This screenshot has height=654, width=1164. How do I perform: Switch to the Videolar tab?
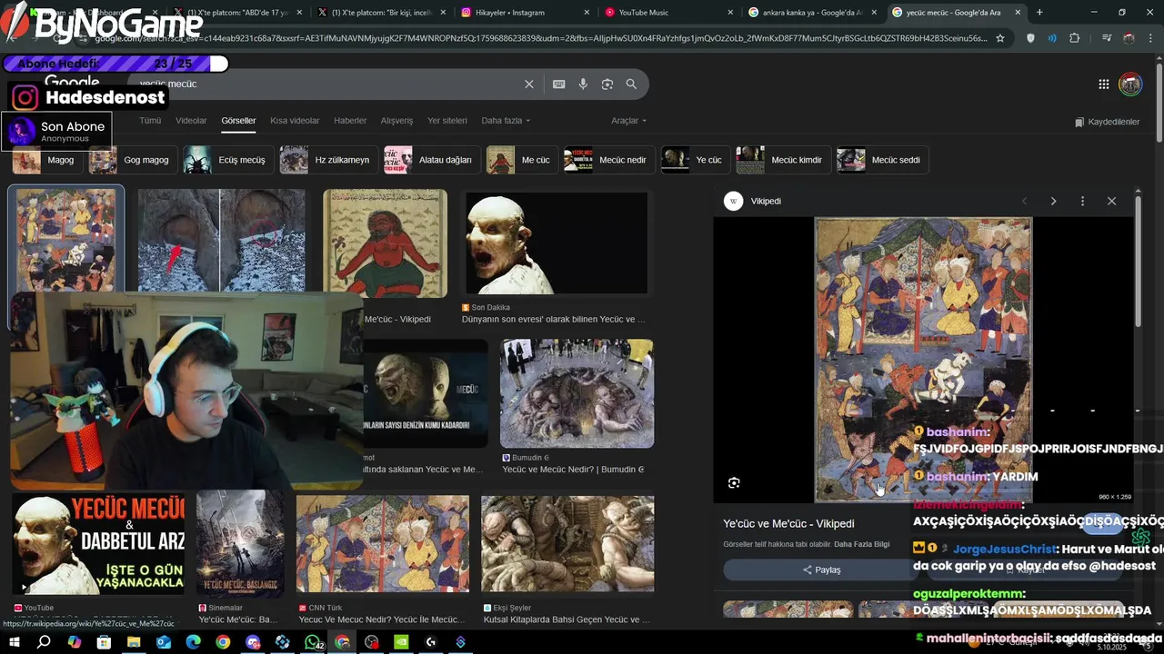191,121
